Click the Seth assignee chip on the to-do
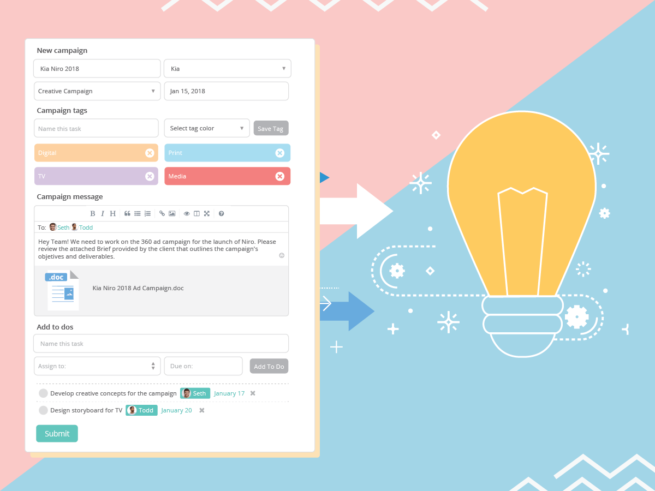The width and height of the screenshot is (655, 491). (x=195, y=393)
